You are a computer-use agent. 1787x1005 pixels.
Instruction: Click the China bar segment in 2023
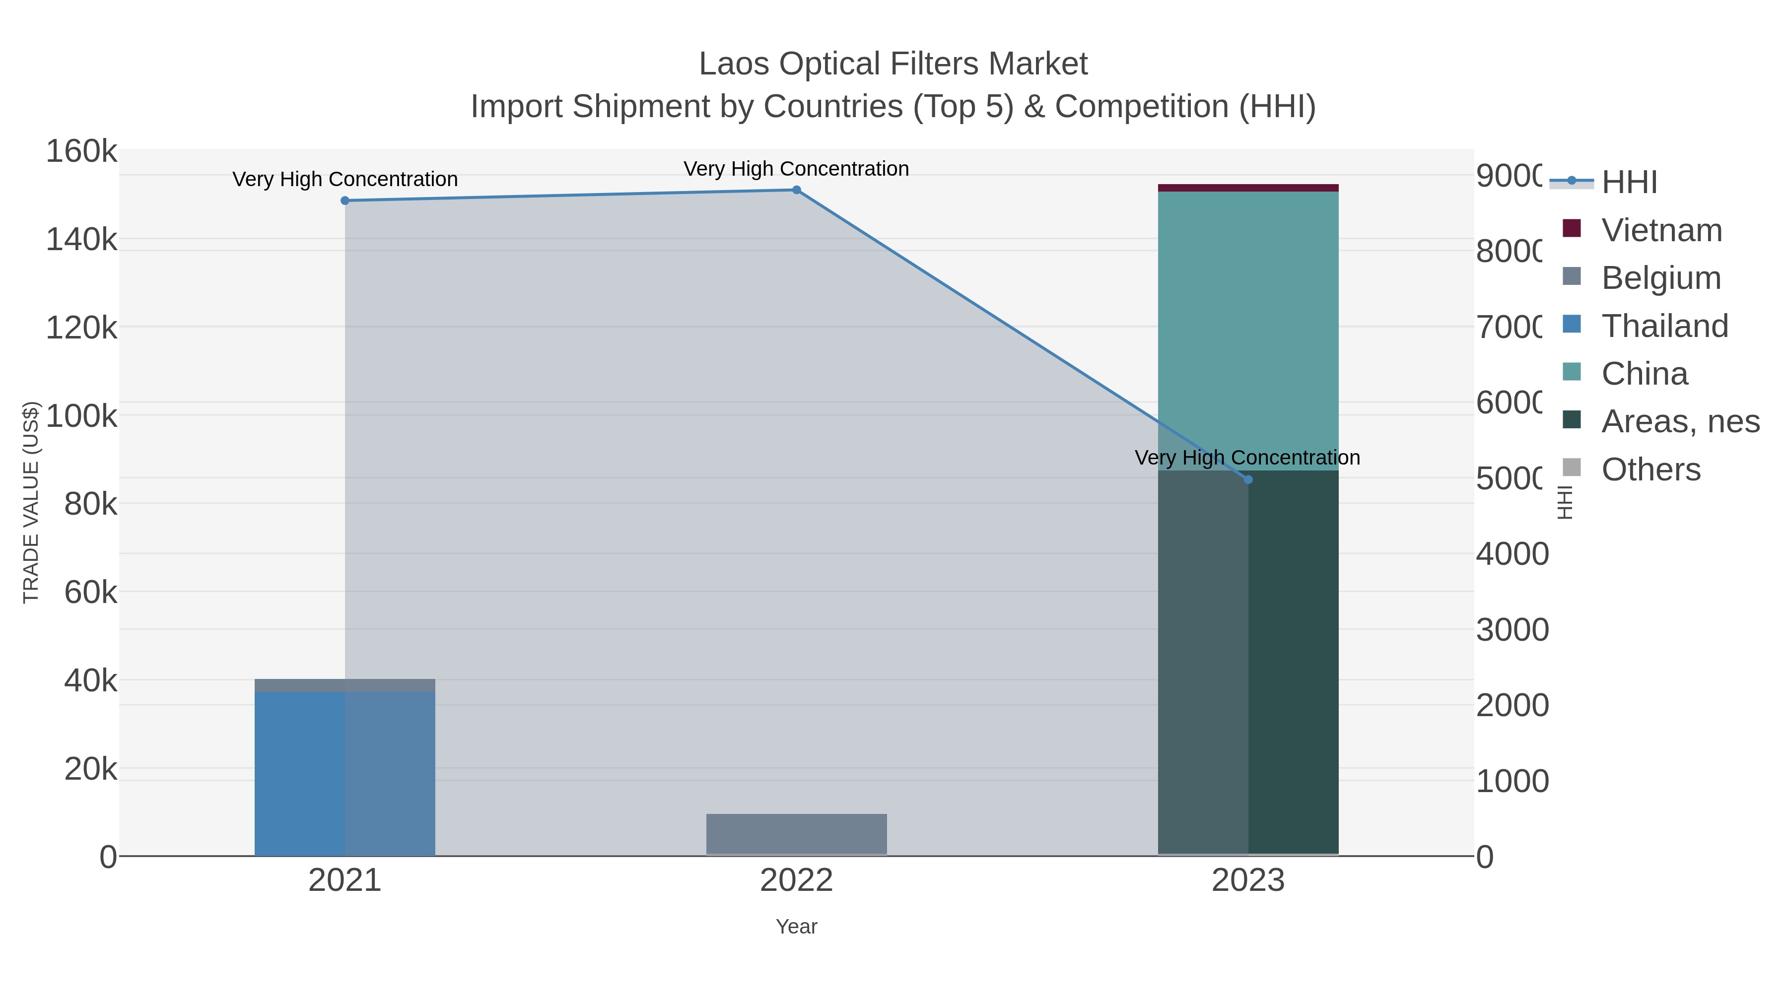point(1248,331)
